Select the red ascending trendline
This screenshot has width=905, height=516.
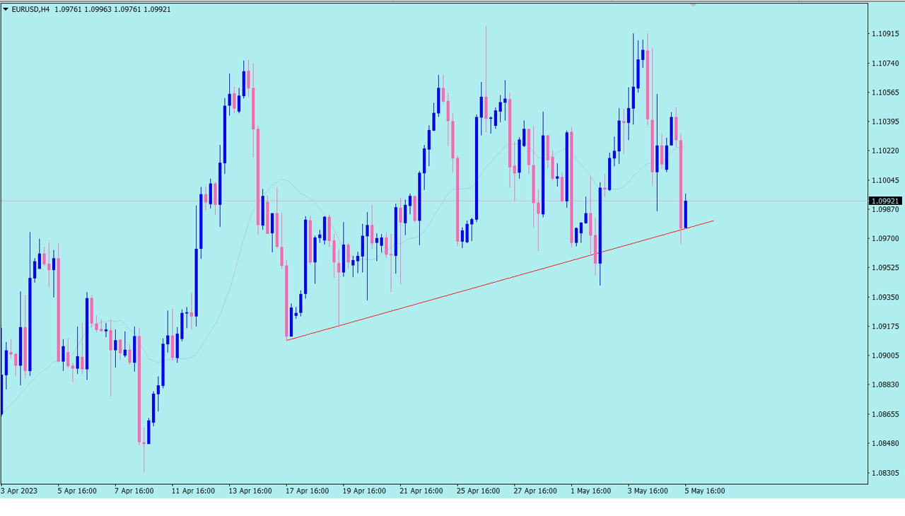(x=500, y=280)
